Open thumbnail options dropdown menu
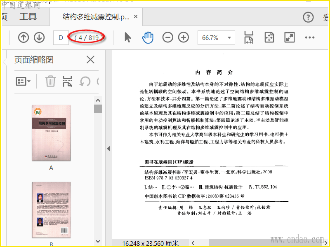330x247 pixels. (x=23, y=81)
